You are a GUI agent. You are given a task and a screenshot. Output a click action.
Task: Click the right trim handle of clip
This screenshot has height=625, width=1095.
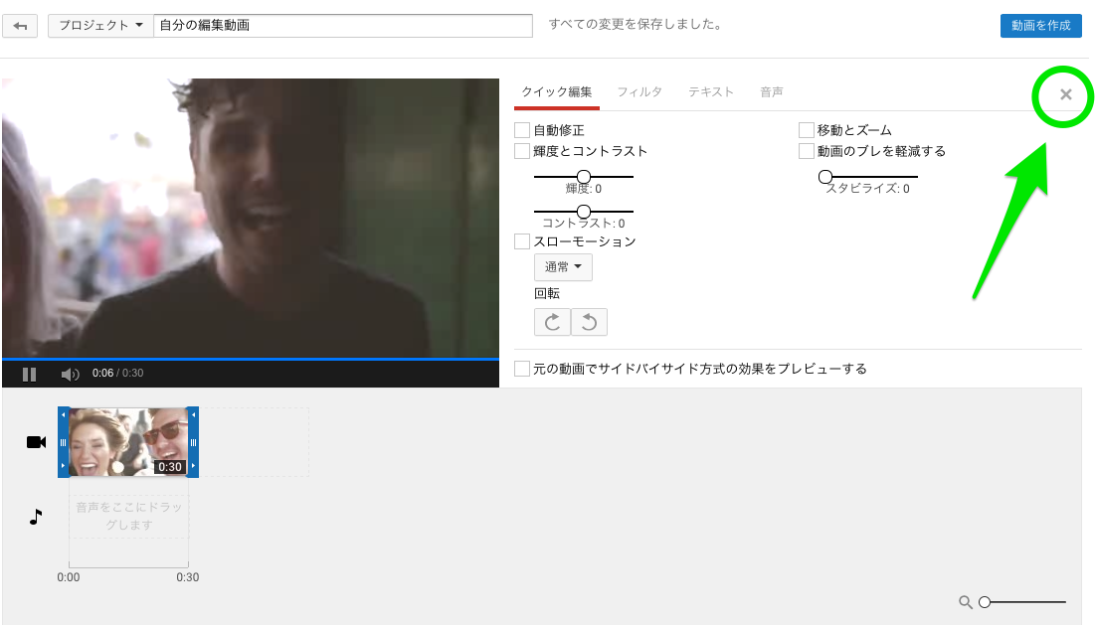[194, 442]
